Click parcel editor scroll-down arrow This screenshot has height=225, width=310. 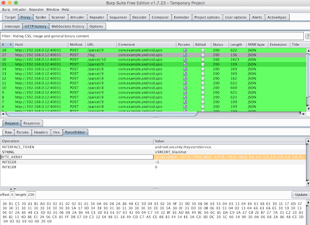pyautogui.click(x=308, y=184)
